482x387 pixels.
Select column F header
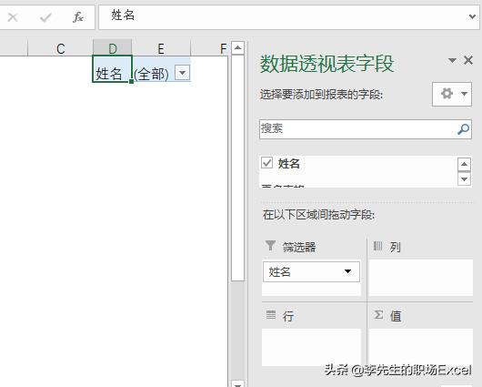(x=210, y=48)
